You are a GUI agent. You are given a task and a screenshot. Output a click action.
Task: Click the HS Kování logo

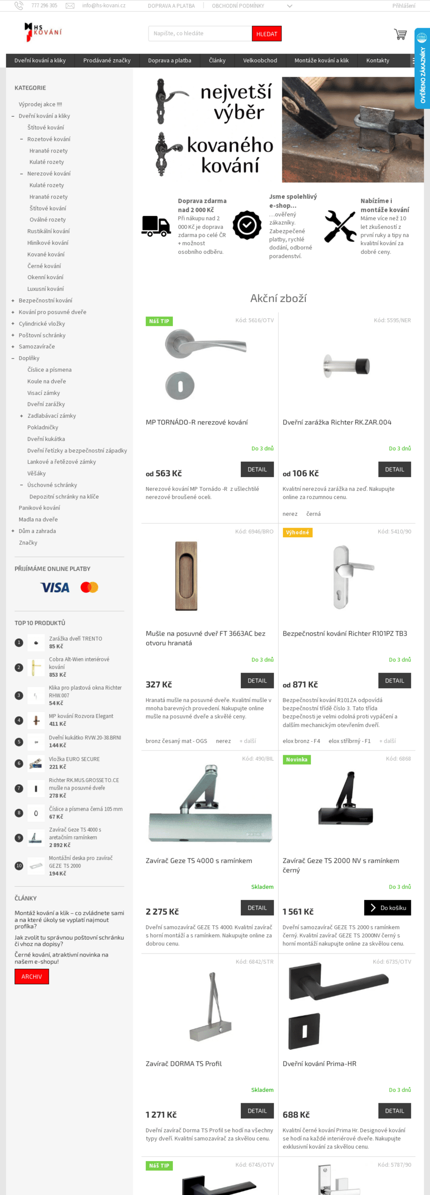pyautogui.click(x=43, y=32)
